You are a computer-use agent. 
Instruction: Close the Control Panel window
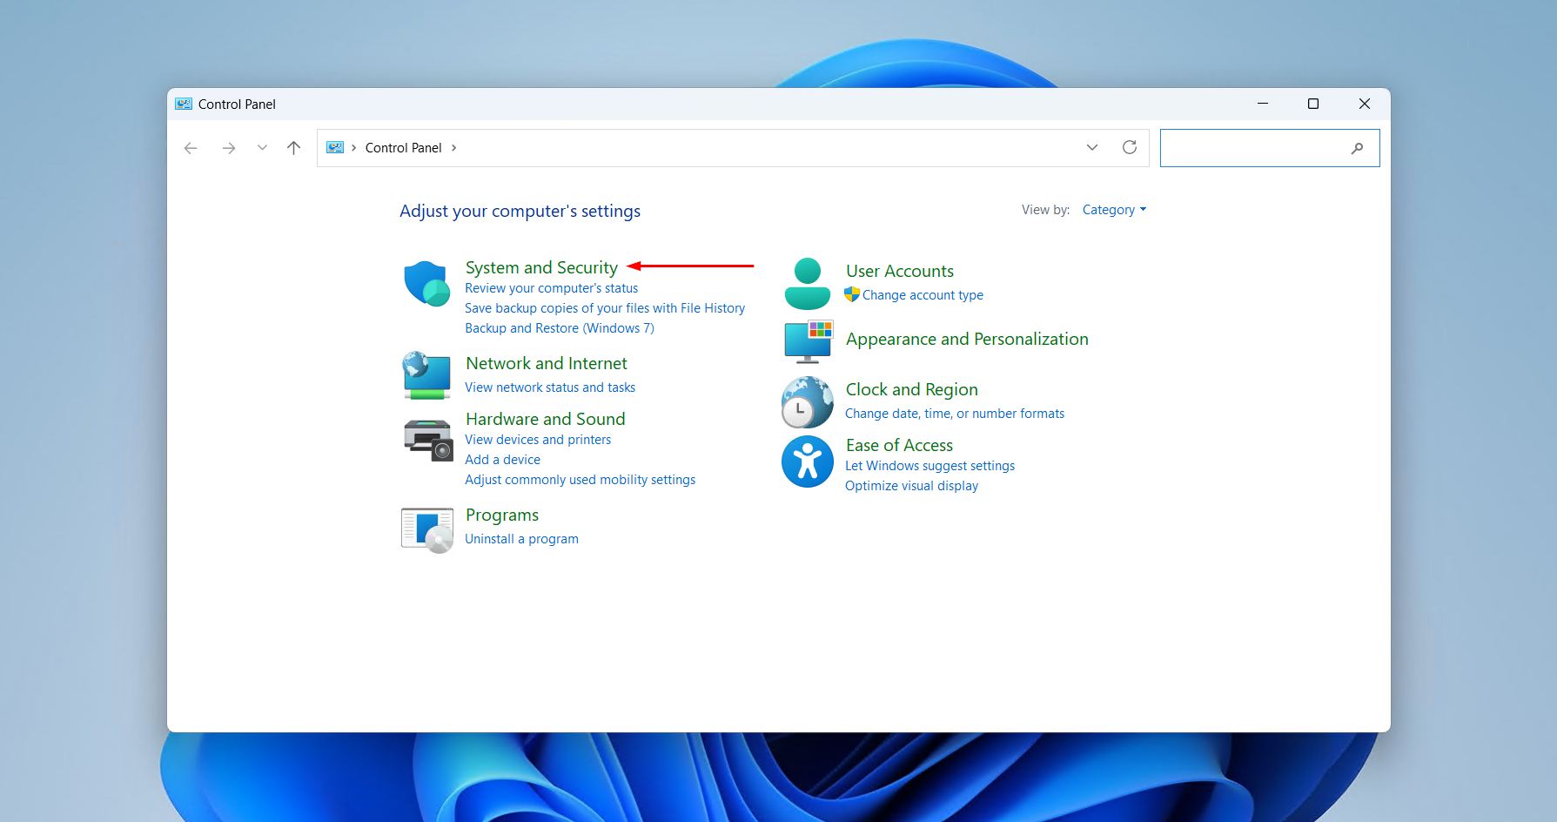1365,104
